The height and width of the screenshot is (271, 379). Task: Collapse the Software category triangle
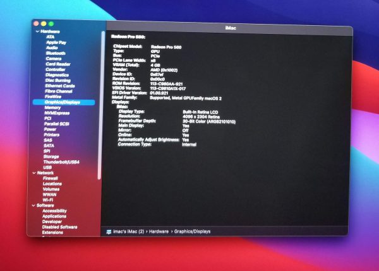[35, 205]
